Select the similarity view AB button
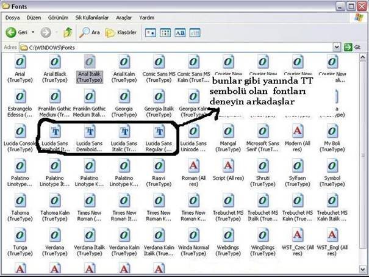 [181, 32]
